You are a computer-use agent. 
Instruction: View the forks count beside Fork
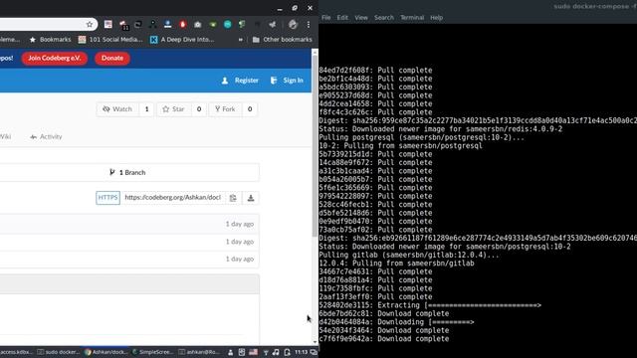(x=250, y=109)
